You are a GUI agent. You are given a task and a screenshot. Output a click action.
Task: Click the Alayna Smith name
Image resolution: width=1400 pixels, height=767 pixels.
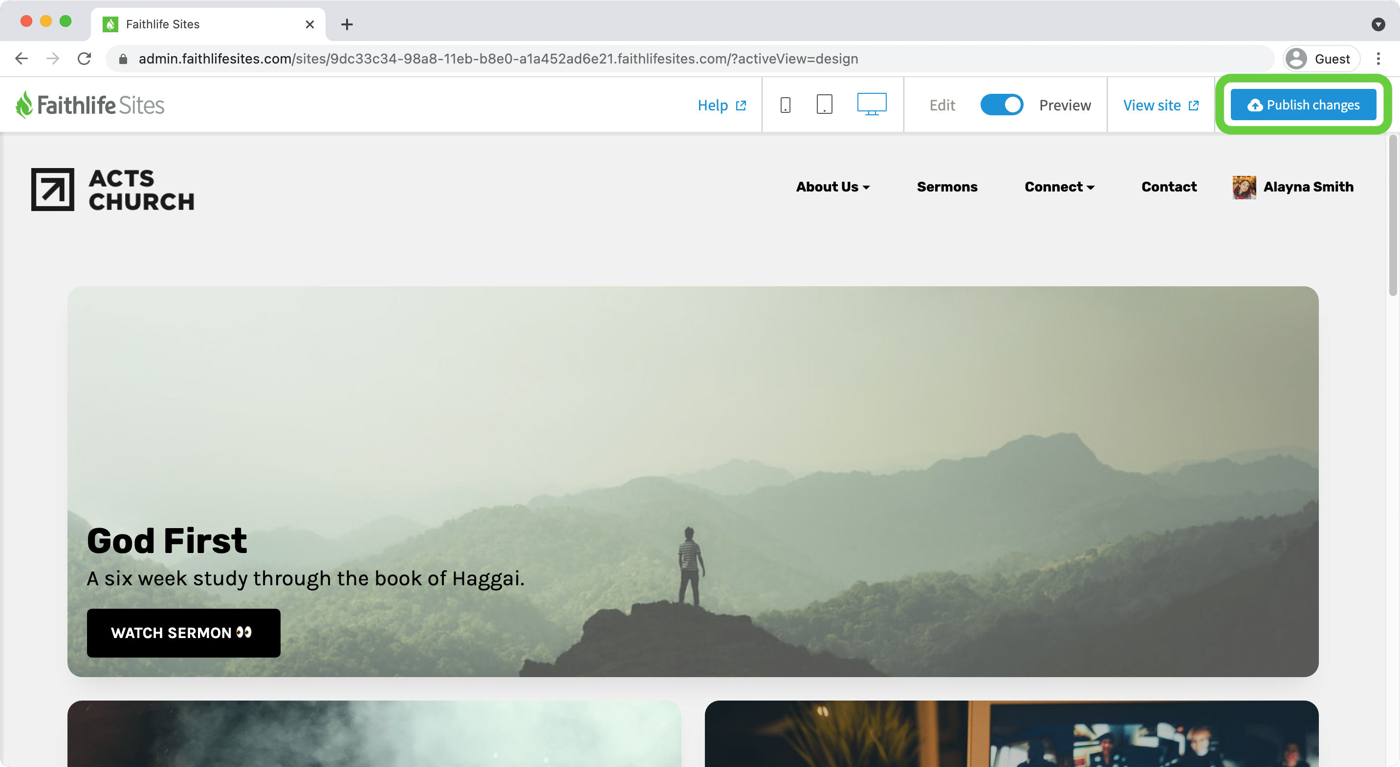(1308, 187)
